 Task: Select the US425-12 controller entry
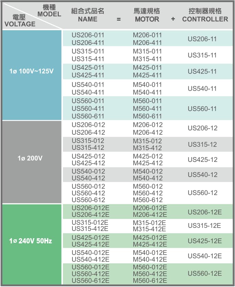(202, 160)
